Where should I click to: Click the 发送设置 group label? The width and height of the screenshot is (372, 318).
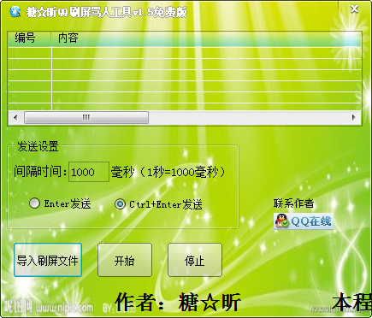[38, 146]
